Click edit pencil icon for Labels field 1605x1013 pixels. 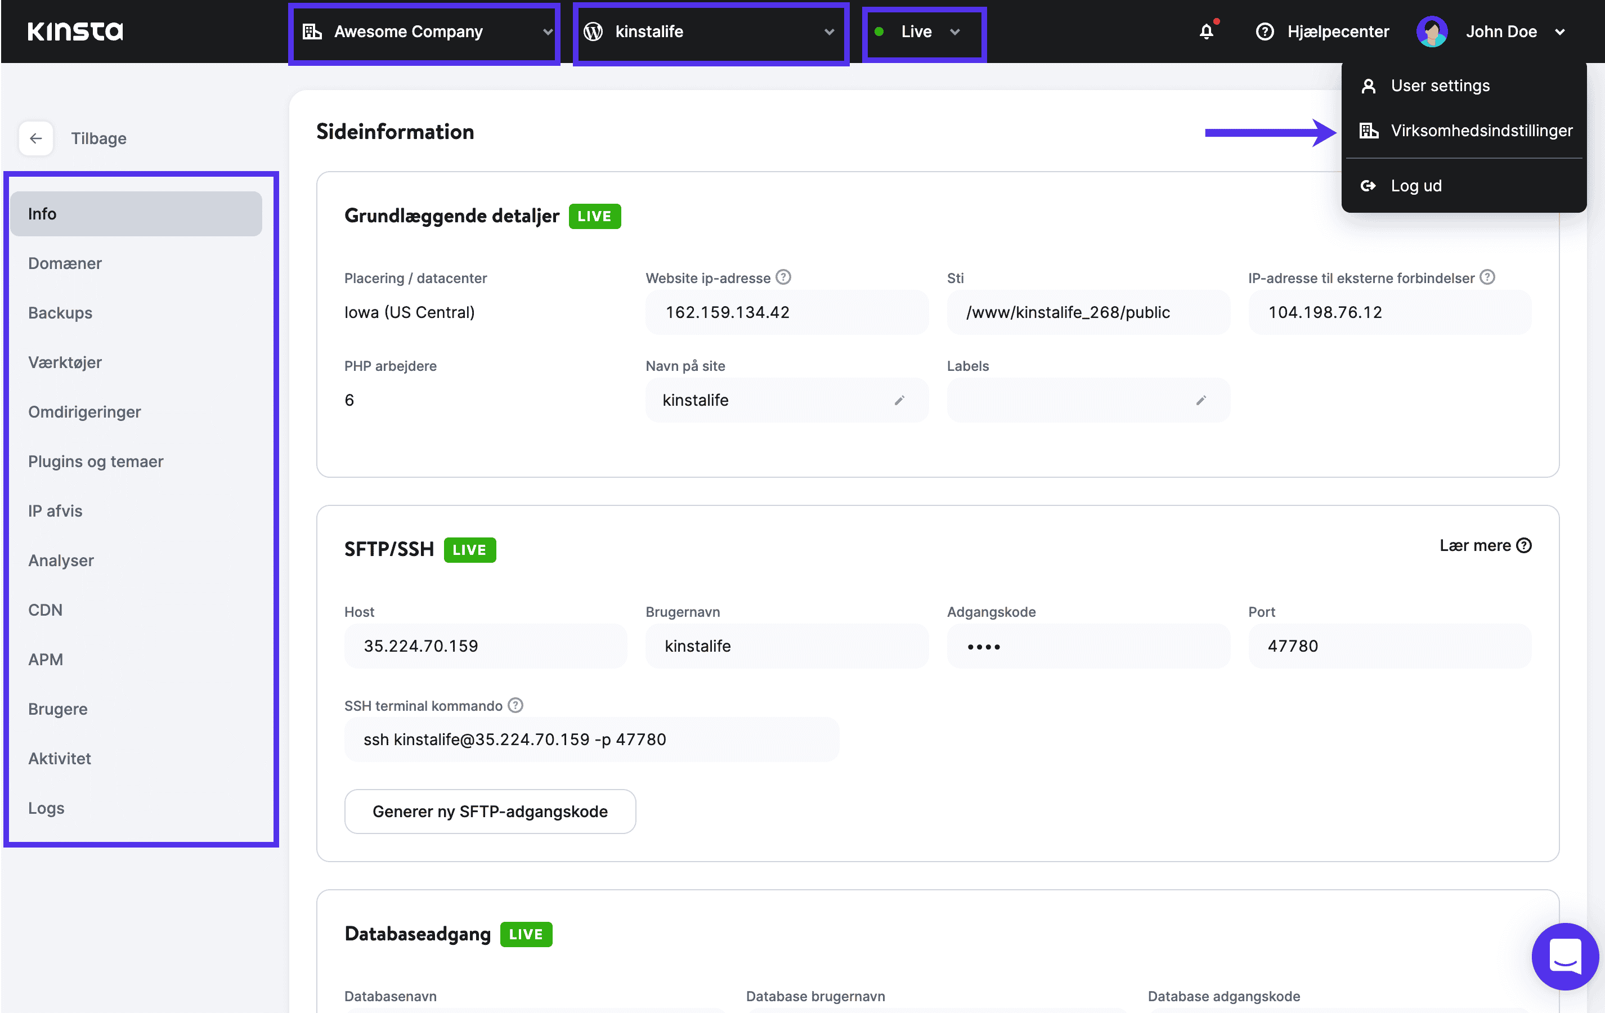pyautogui.click(x=1201, y=401)
